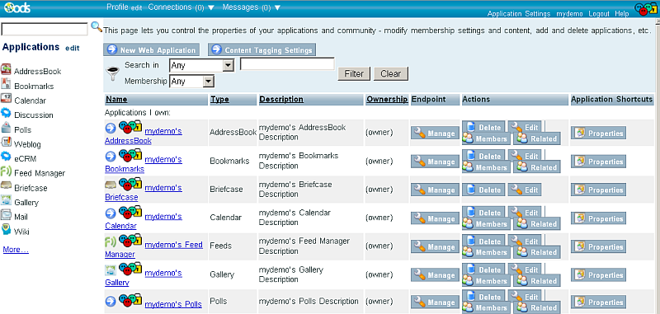Viewport: 660px width, 314px height.
Task: Open Members for mydemo's Calendar
Action: pyautogui.click(x=486, y=224)
